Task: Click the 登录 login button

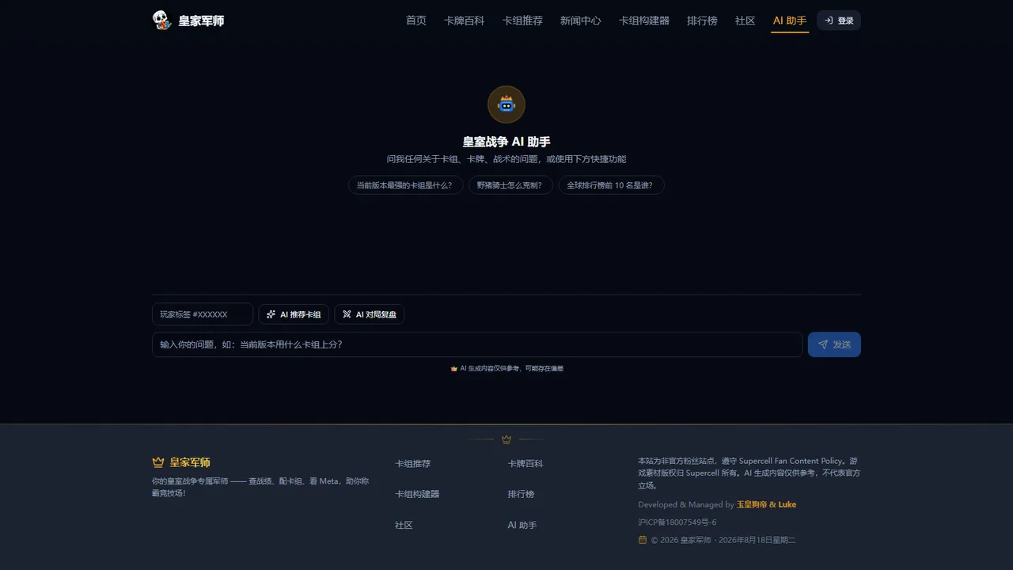Action: (839, 21)
